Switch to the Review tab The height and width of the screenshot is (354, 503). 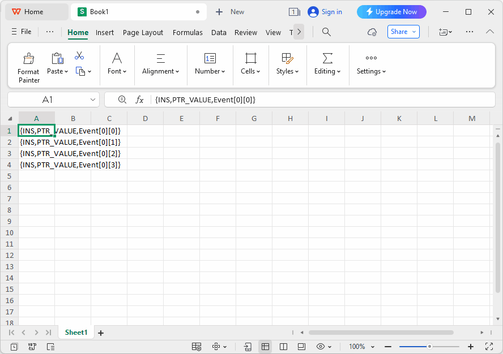[246, 32]
